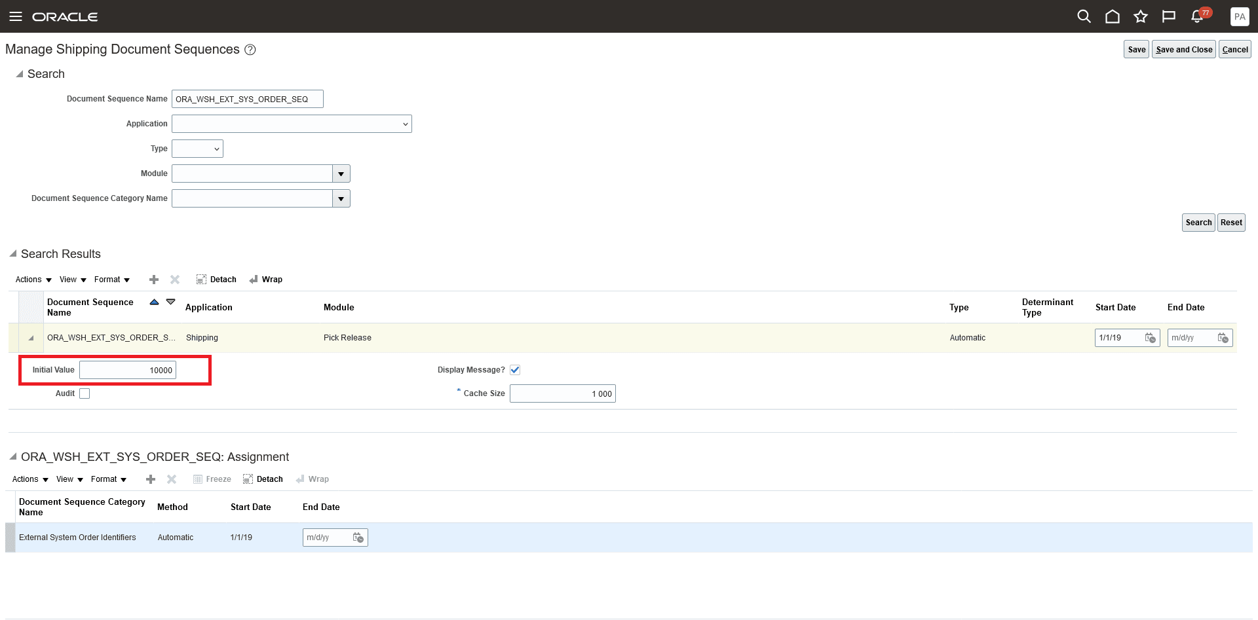Toggle the Display Message checkbox
The height and width of the screenshot is (620, 1258).
point(515,370)
